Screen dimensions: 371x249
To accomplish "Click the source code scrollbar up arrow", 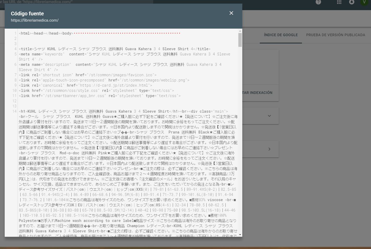I will tap(240, 31).
